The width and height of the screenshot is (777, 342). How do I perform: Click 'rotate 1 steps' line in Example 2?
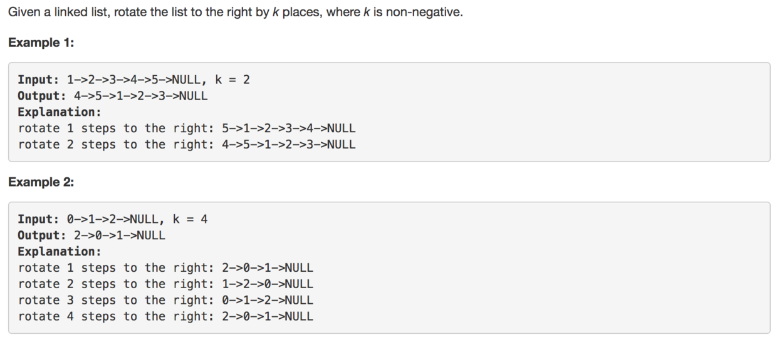point(165,268)
